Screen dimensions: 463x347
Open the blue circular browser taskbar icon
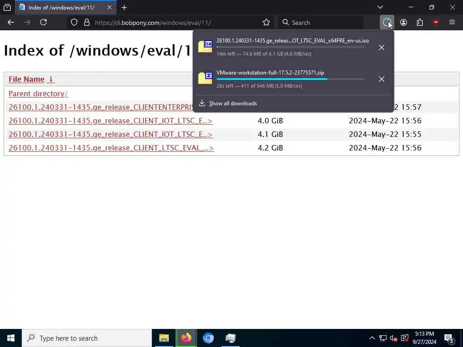pyautogui.click(x=208, y=338)
